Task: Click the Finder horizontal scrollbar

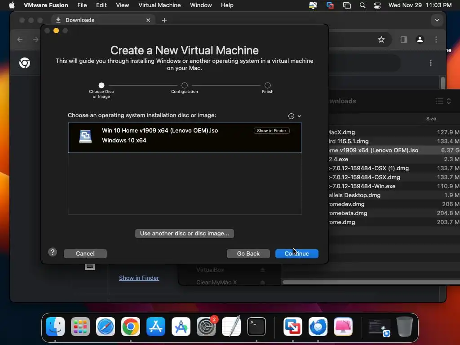Action: (x=371, y=282)
